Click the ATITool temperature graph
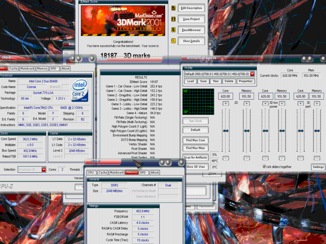The height and width of the screenshot is (244, 326). [x=198, y=102]
